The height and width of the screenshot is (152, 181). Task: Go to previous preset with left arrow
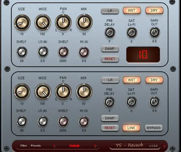click(54, 146)
